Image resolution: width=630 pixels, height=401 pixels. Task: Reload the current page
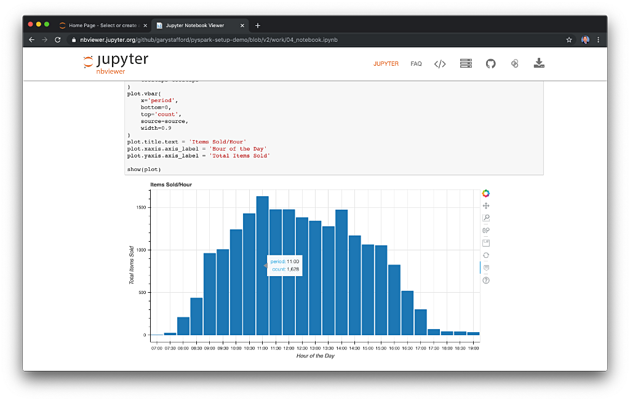58,40
